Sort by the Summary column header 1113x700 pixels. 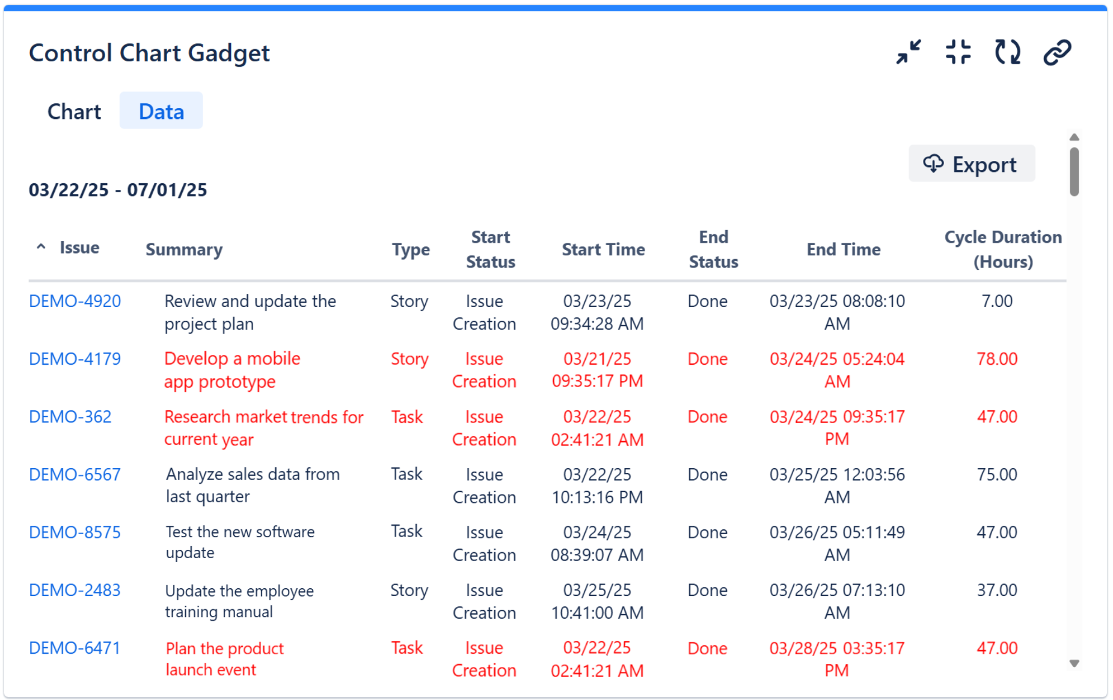(184, 249)
